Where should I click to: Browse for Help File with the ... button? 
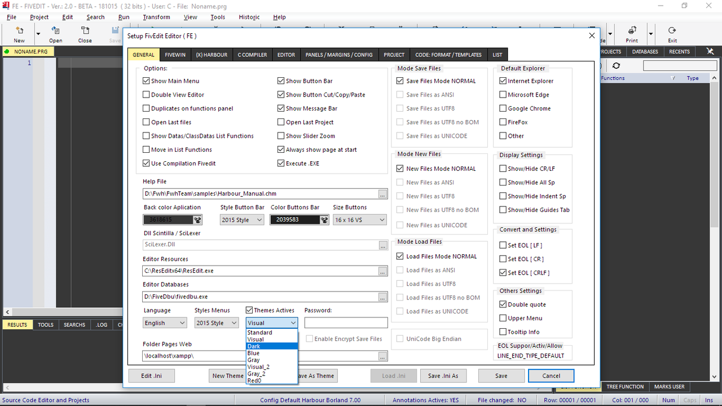pyautogui.click(x=383, y=194)
